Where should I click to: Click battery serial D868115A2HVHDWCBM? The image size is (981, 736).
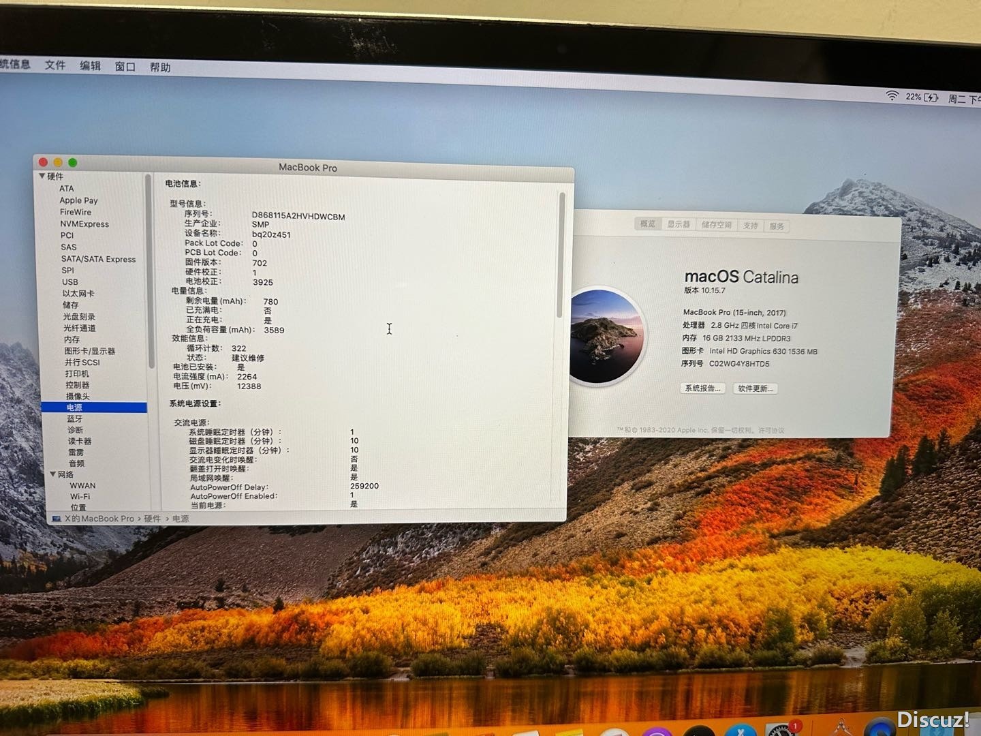[298, 217]
